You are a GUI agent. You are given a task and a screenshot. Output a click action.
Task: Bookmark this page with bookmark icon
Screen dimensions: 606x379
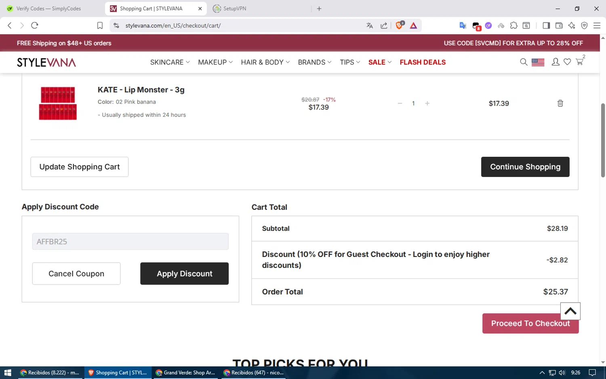click(100, 25)
